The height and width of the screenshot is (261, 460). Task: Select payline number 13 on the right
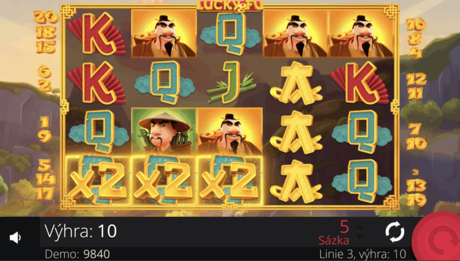416,185
